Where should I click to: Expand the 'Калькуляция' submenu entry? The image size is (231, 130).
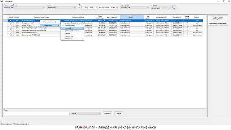[50, 25]
